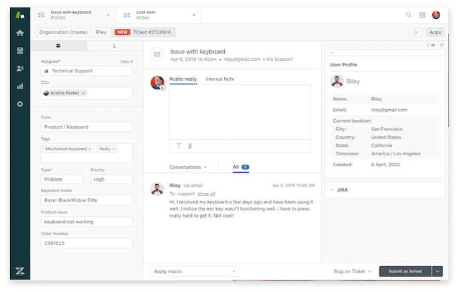Click Riley's avatar in the conversation
Image resolution: width=459 pixels, height=292 pixels.
tap(157, 189)
